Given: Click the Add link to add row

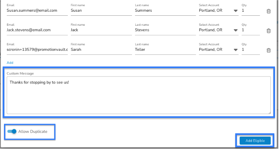Looking at the screenshot, I should 10,62.
